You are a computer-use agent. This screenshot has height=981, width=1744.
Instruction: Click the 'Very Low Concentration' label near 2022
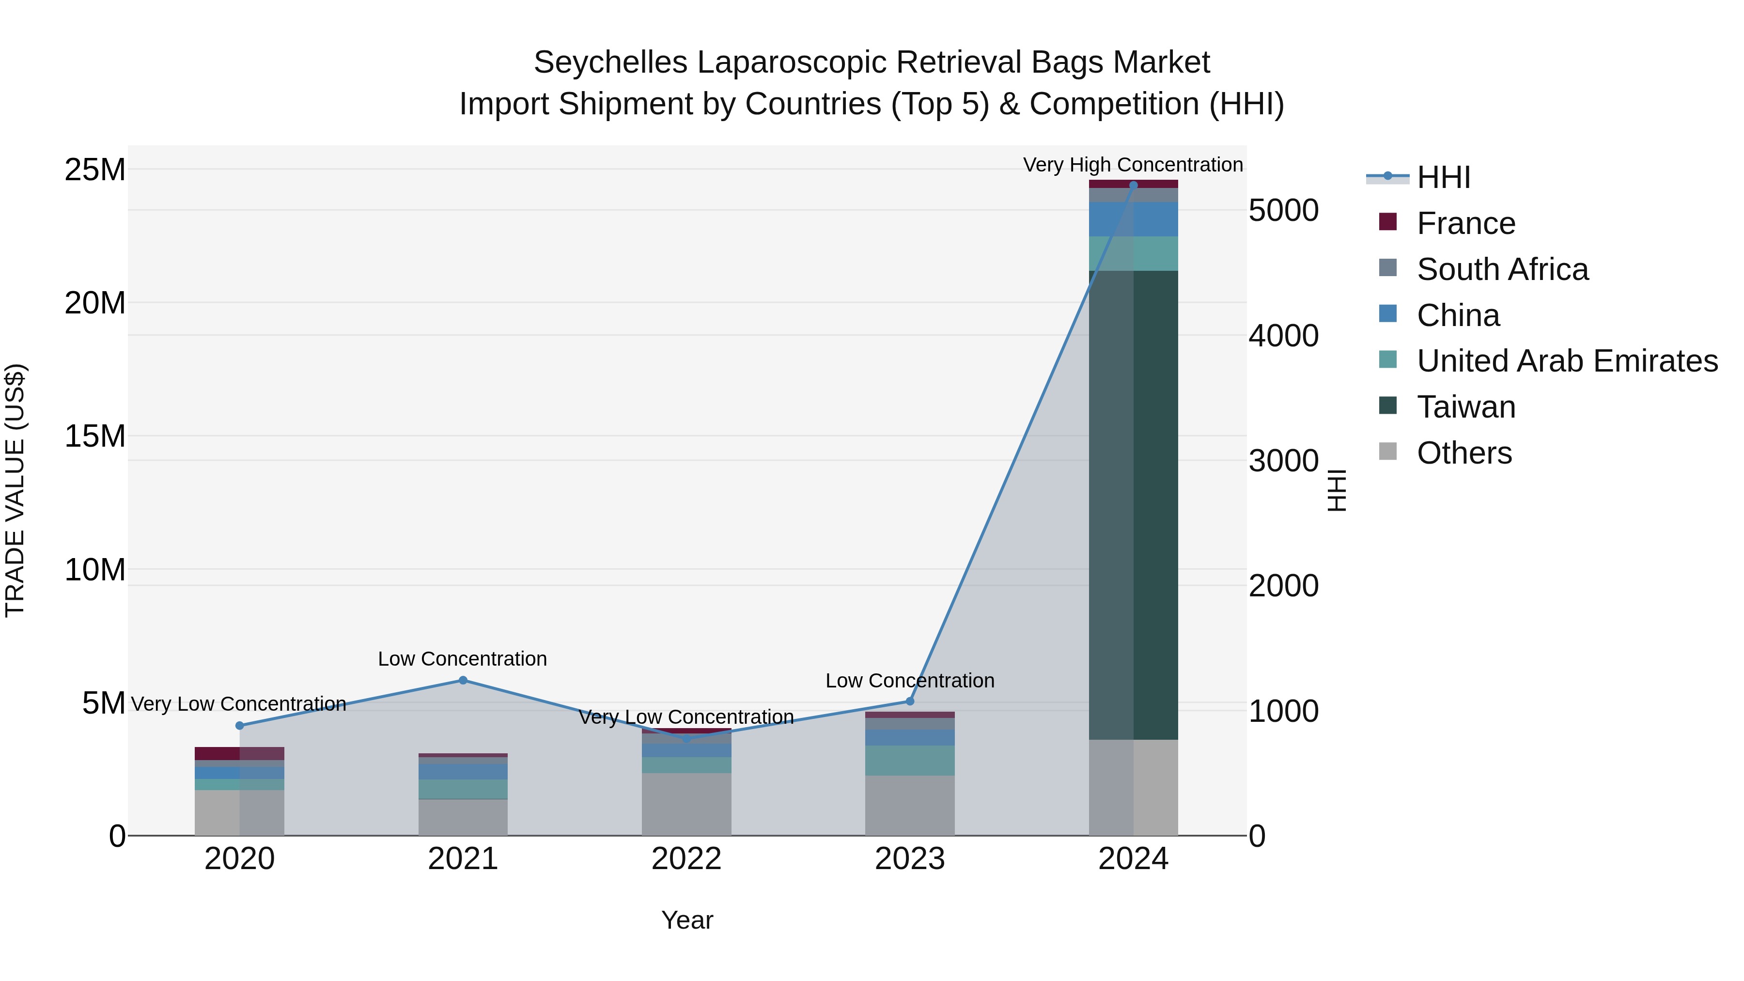tap(686, 717)
